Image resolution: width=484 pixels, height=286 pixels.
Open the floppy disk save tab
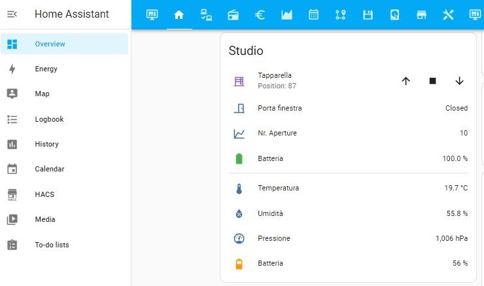368,15
